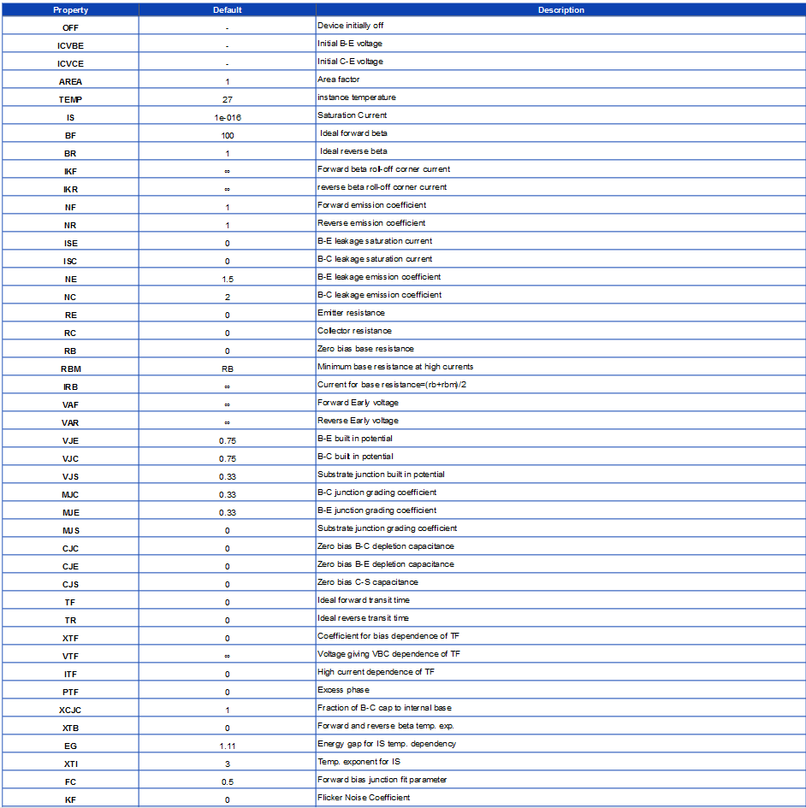Click the "Default" column header
This screenshot has width=806, height=808.
(x=228, y=9)
